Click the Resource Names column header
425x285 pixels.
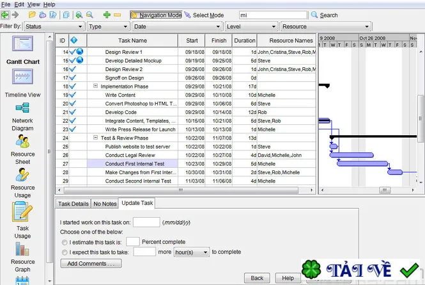(287, 40)
